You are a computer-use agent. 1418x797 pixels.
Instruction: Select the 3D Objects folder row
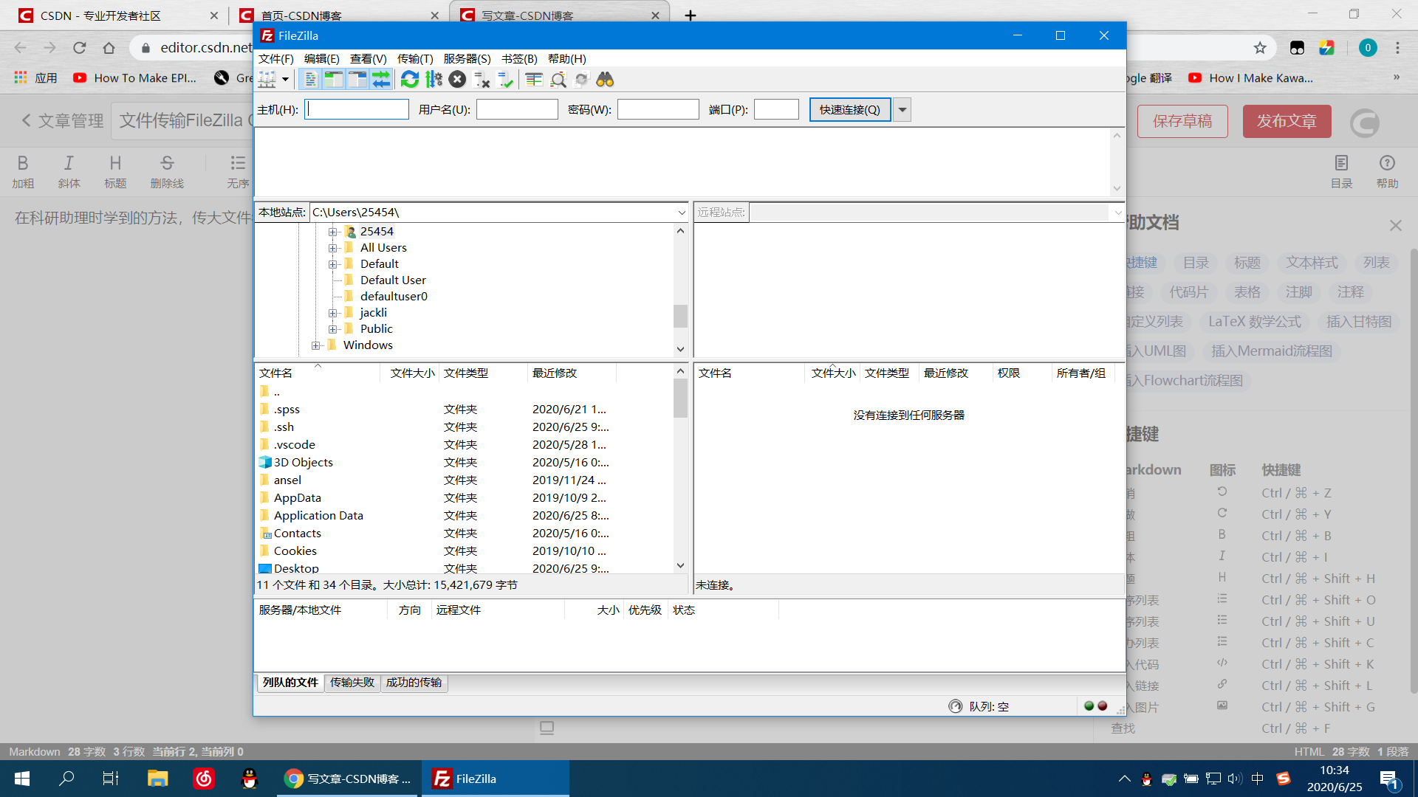[465, 463]
